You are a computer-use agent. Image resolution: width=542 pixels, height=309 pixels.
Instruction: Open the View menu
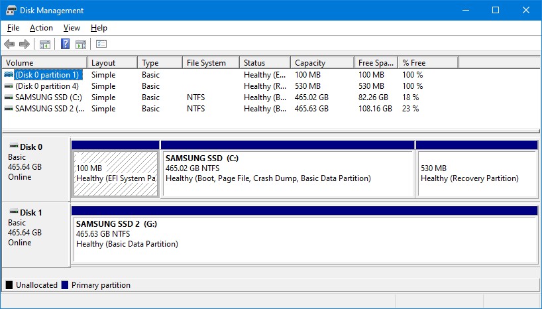(72, 28)
